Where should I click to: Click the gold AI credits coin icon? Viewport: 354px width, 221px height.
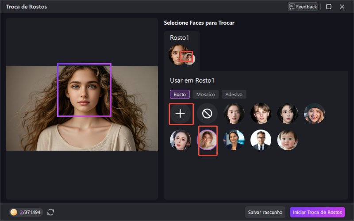point(14,212)
